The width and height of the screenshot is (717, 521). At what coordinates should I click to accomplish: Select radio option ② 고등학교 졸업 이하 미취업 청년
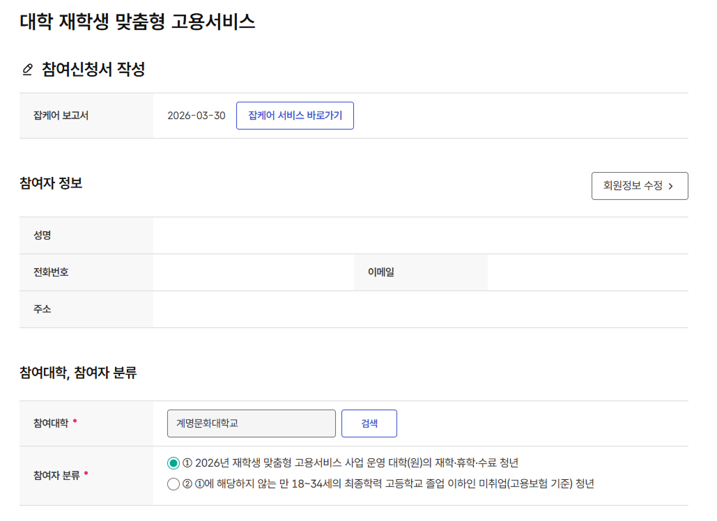174,484
